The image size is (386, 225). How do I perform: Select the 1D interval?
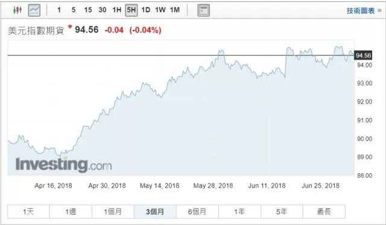coord(146,10)
